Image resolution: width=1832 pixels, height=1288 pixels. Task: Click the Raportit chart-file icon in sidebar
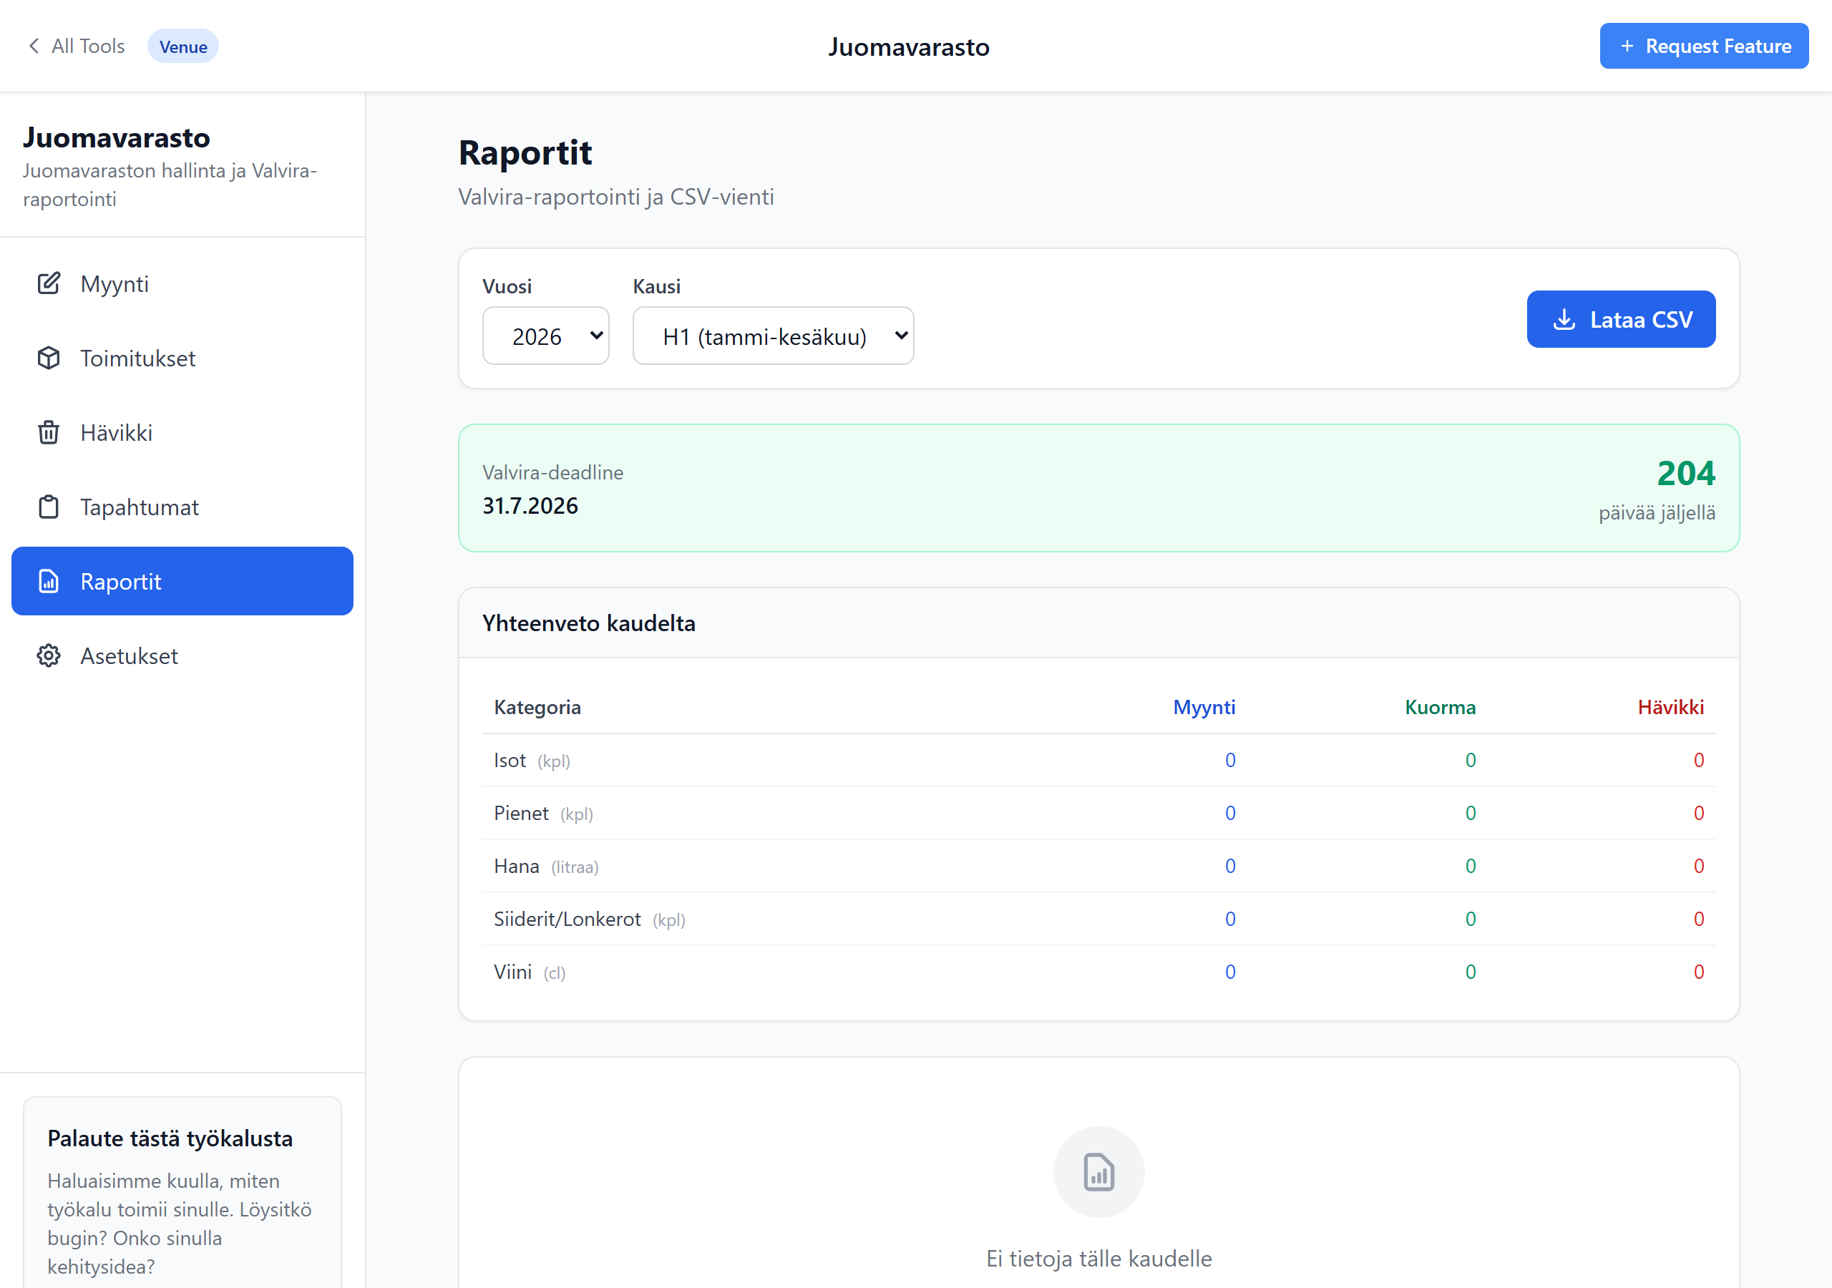[49, 581]
